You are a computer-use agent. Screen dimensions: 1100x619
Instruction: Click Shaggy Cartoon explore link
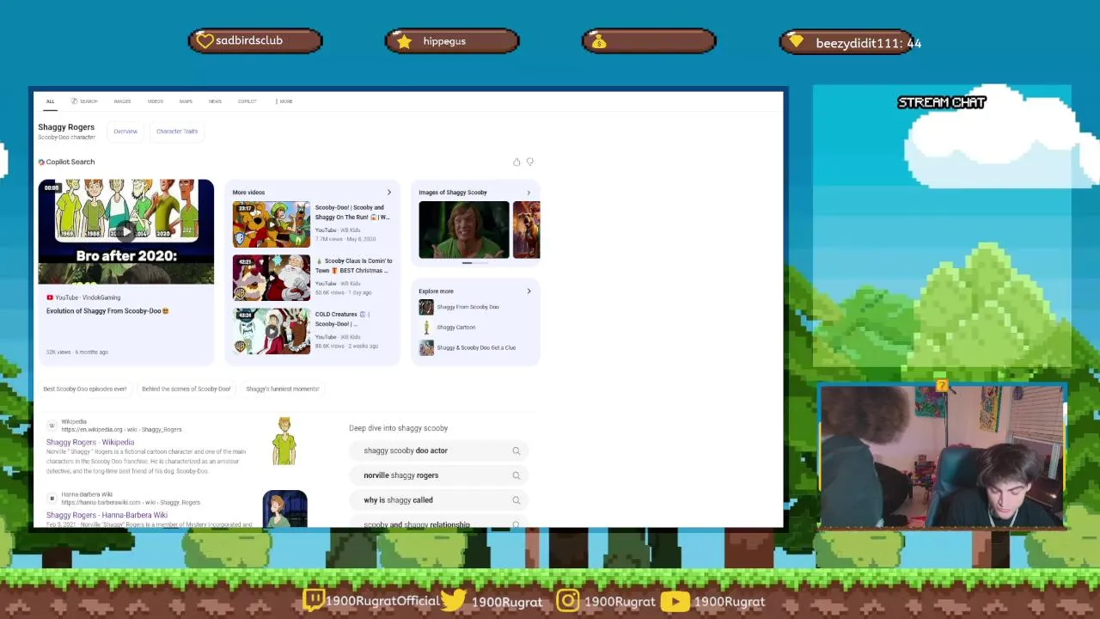coord(455,328)
